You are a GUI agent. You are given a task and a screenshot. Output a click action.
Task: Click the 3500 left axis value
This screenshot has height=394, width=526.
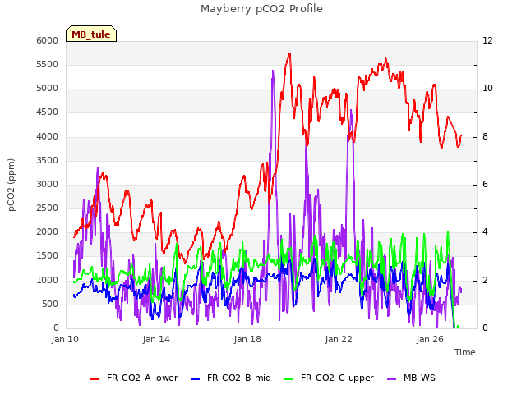click(x=48, y=161)
